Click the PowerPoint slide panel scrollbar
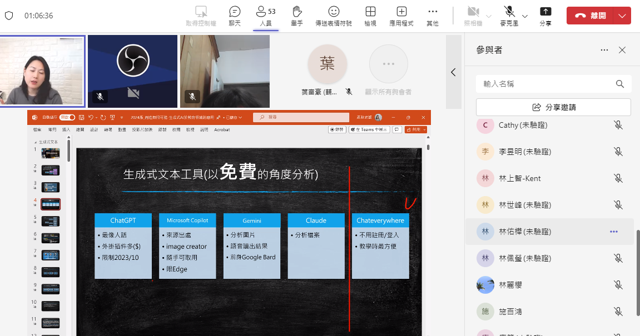This screenshot has height=336, width=640. coord(68,151)
